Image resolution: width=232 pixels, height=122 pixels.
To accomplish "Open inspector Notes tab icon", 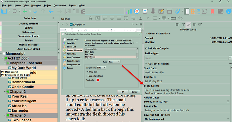I will [x=177, y=25].
